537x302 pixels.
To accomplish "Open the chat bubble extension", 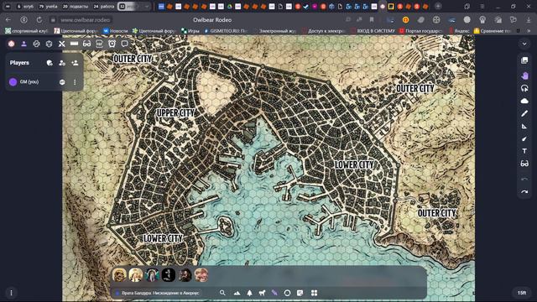I will 125,44.
